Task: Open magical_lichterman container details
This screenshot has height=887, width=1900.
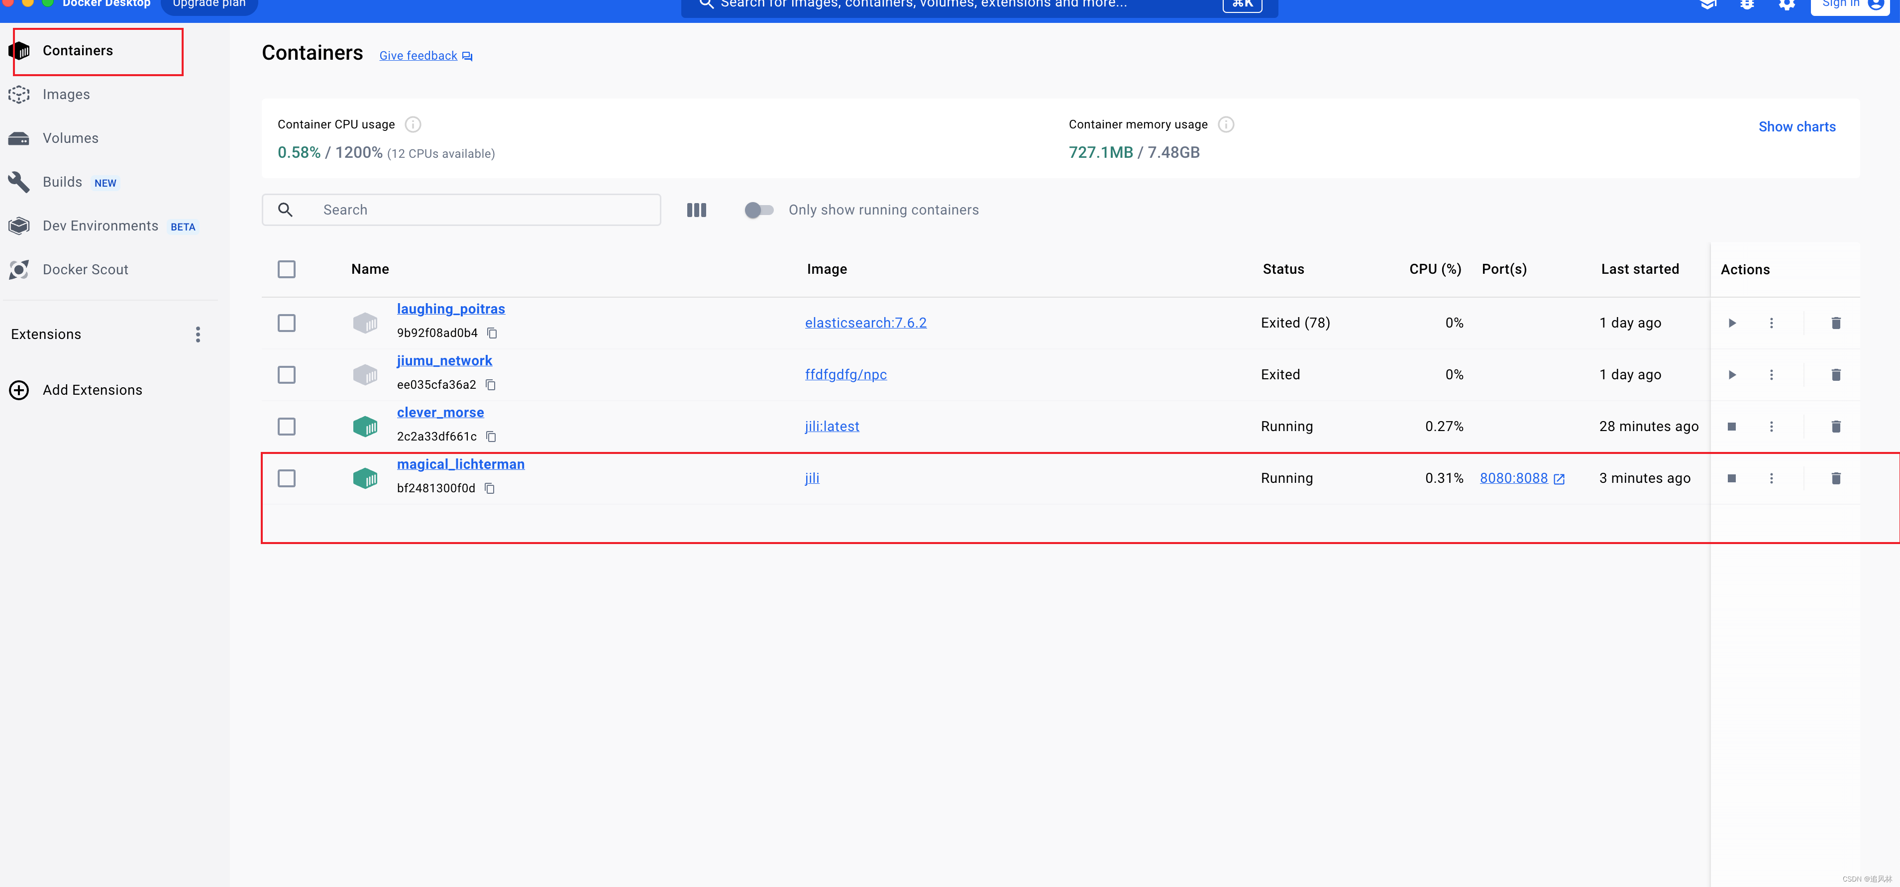Action: (460, 464)
